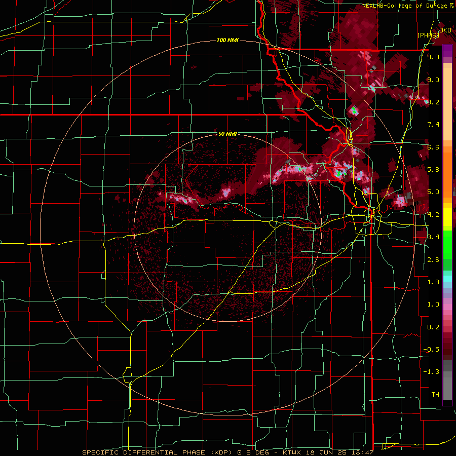Click the 18:47 timestamp in the caption

(x=363, y=452)
